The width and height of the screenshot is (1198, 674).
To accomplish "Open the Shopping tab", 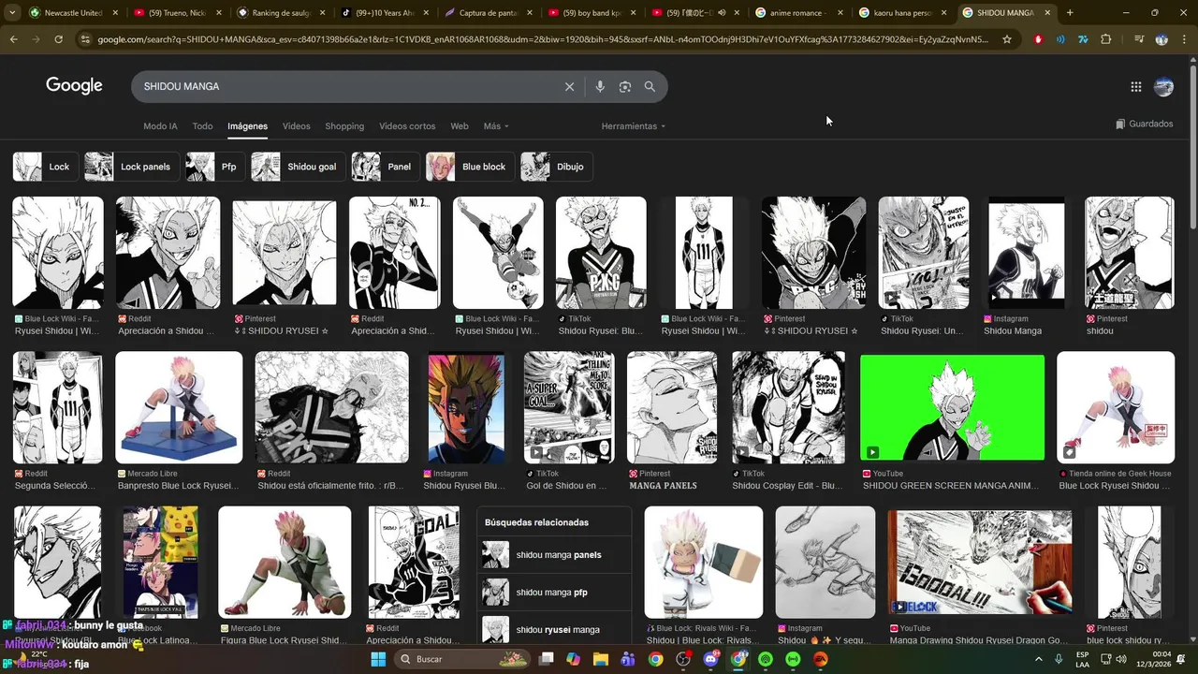I will [x=344, y=126].
